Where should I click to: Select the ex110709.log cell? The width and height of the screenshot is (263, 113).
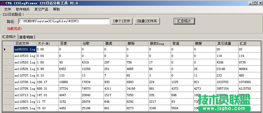click(25, 89)
